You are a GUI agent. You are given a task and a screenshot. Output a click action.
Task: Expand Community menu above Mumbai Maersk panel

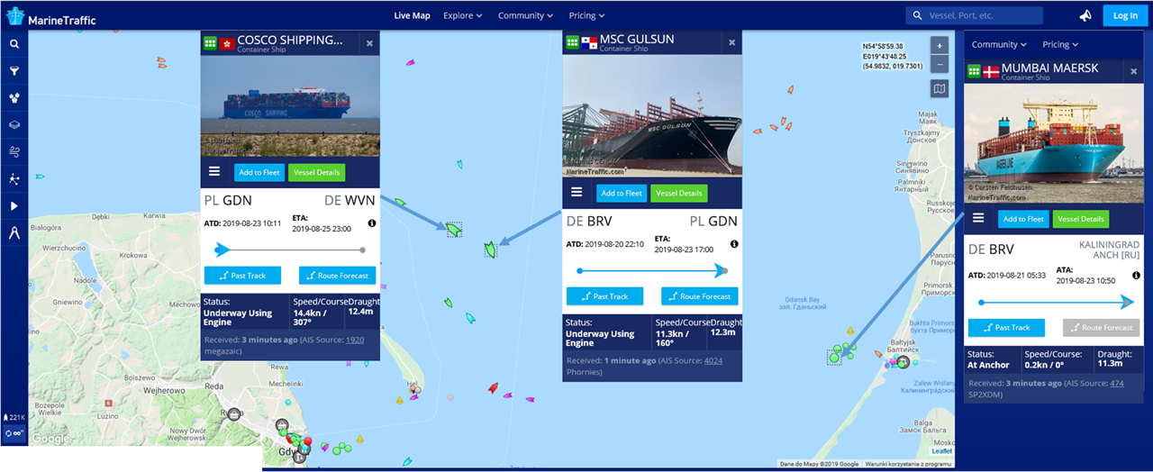[999, 44]
